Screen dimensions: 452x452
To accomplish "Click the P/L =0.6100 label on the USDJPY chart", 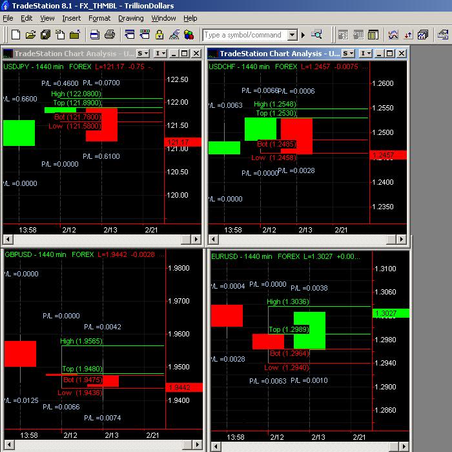I will tap(101, 156).
